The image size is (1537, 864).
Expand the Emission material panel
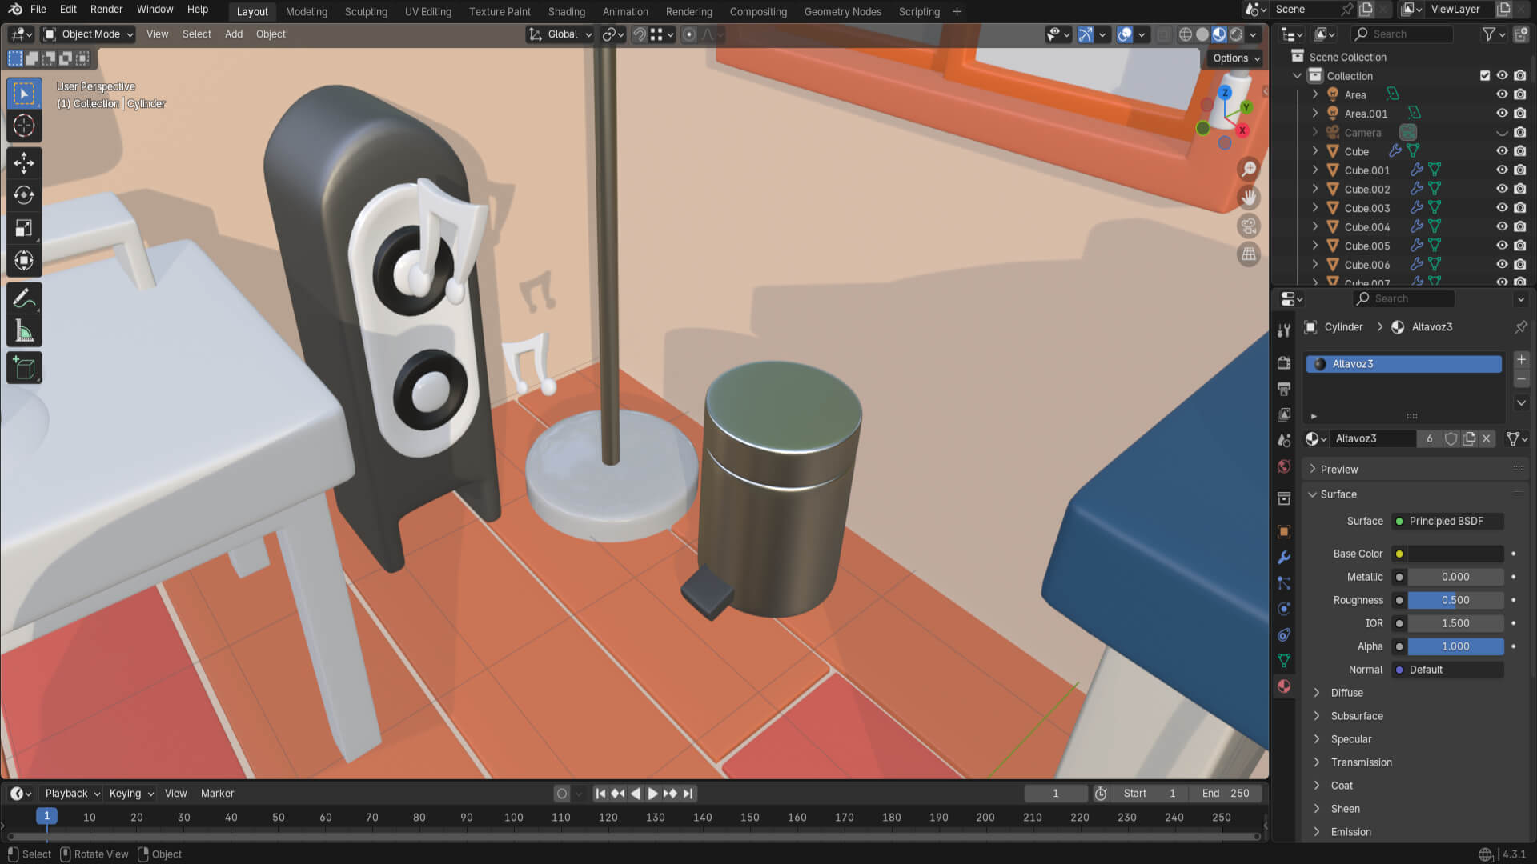[x=1350, y=832]
